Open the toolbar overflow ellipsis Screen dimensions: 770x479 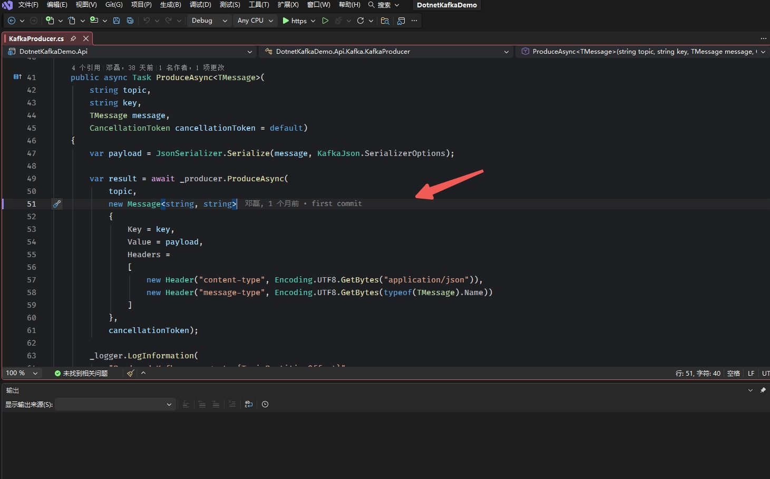coord(414,21)
